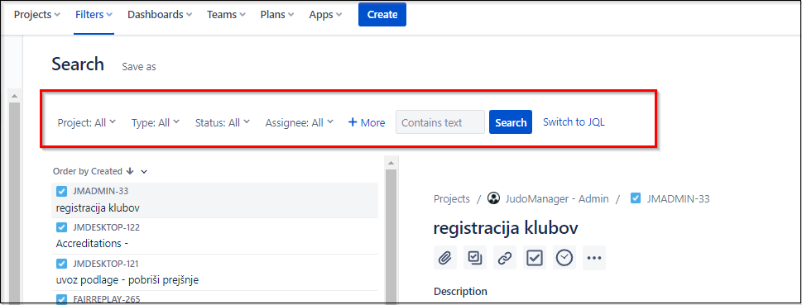Expand the Status: All filter
Screen dimensions: 802x305
pos(223,122)
